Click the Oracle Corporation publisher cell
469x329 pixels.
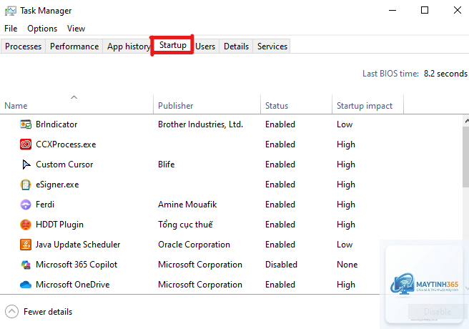(x=194, y=245)
